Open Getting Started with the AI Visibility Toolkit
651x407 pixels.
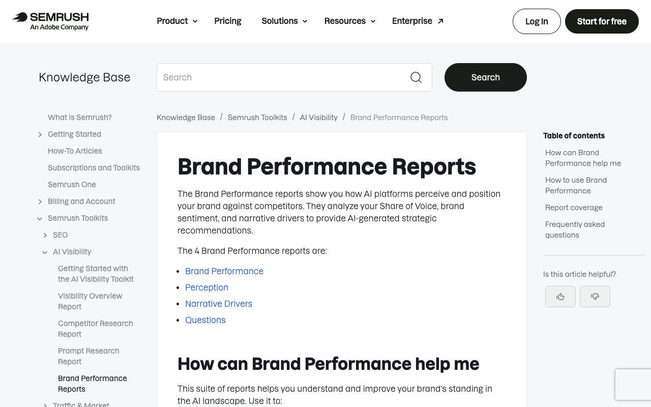tap(96, 274)
